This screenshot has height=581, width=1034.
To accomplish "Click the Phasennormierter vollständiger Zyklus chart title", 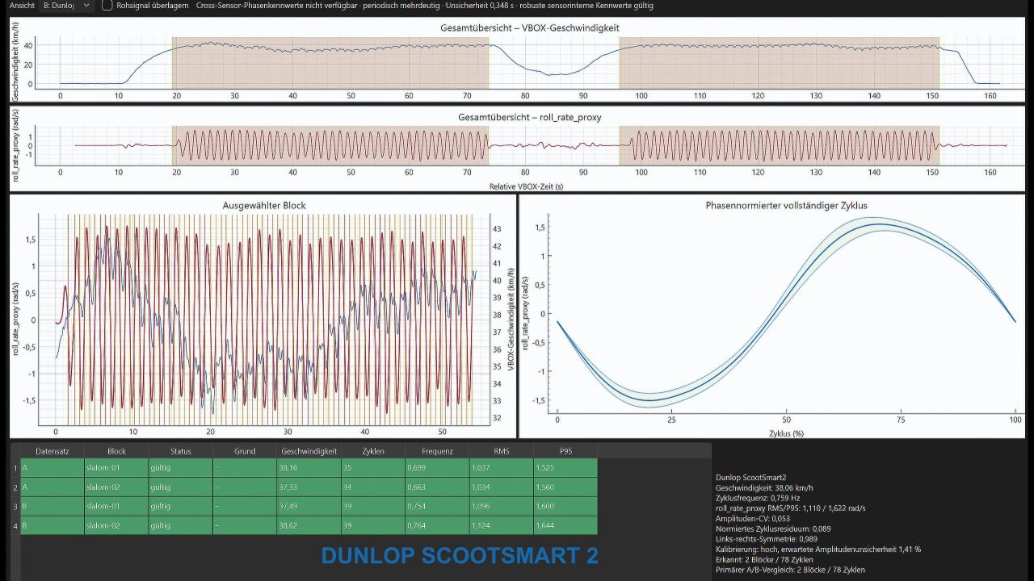I will click(x=786, y=205).
